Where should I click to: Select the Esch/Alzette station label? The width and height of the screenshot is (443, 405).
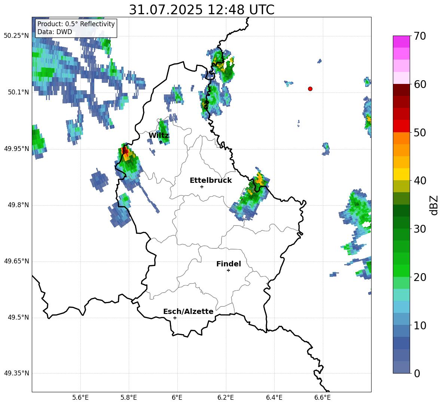pos(189,311)
